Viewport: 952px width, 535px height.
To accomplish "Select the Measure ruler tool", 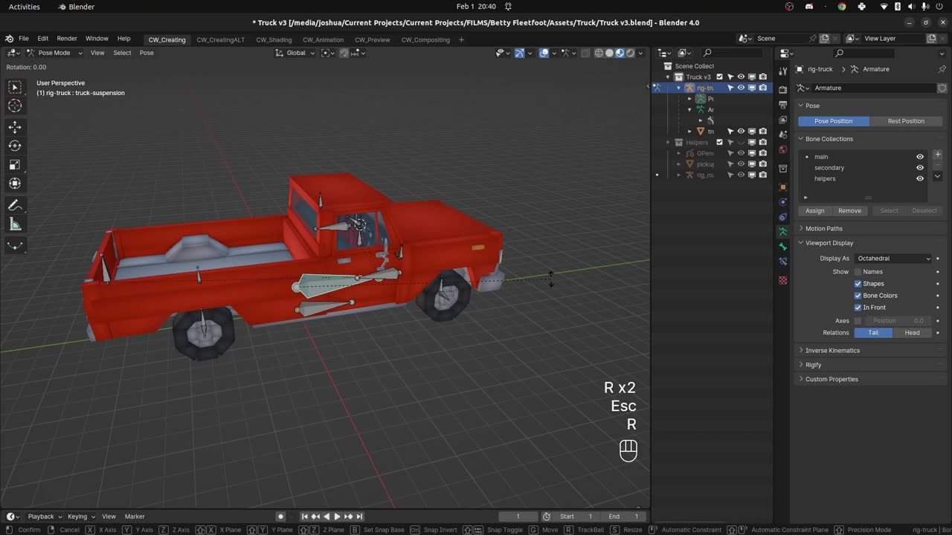I will (x=15, y=224).
